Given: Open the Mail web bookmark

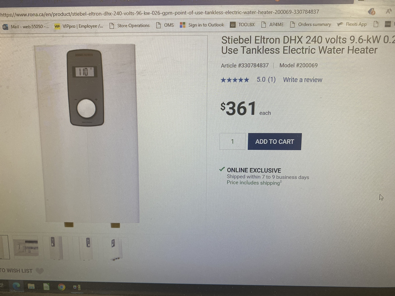Looking at the screenshot, I should [x=26, y=26].
